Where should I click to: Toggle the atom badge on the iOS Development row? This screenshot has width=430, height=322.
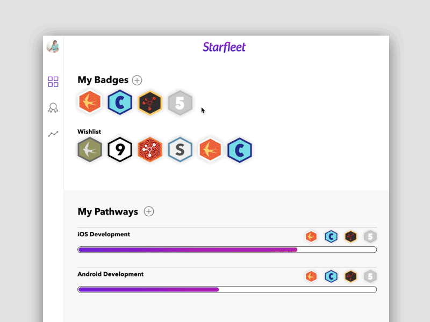tap(351, 236)
